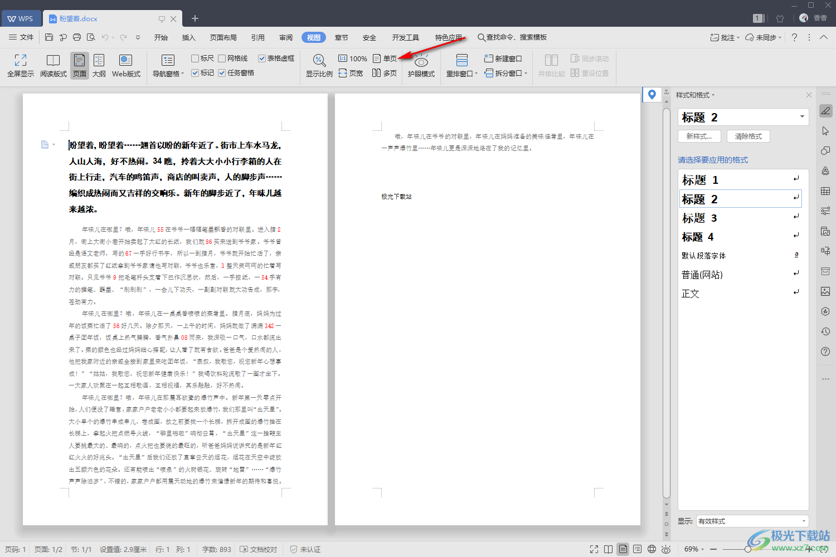This screenshot has height=557, width=836.
Task: Open the 插入 (Insert) ribbon tab
Action: point(189,37)
